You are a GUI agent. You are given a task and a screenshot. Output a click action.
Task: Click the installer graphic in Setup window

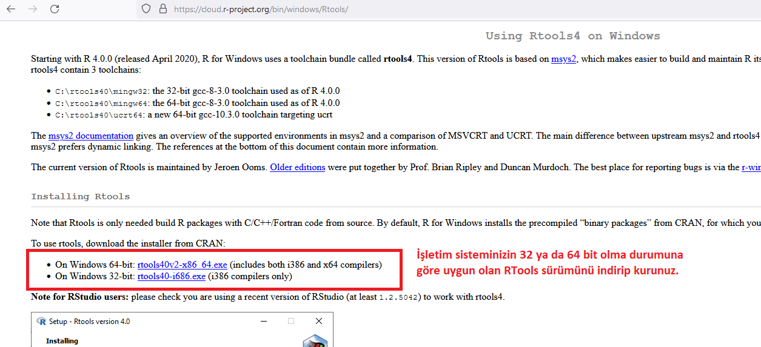click(x=315, y=341)
